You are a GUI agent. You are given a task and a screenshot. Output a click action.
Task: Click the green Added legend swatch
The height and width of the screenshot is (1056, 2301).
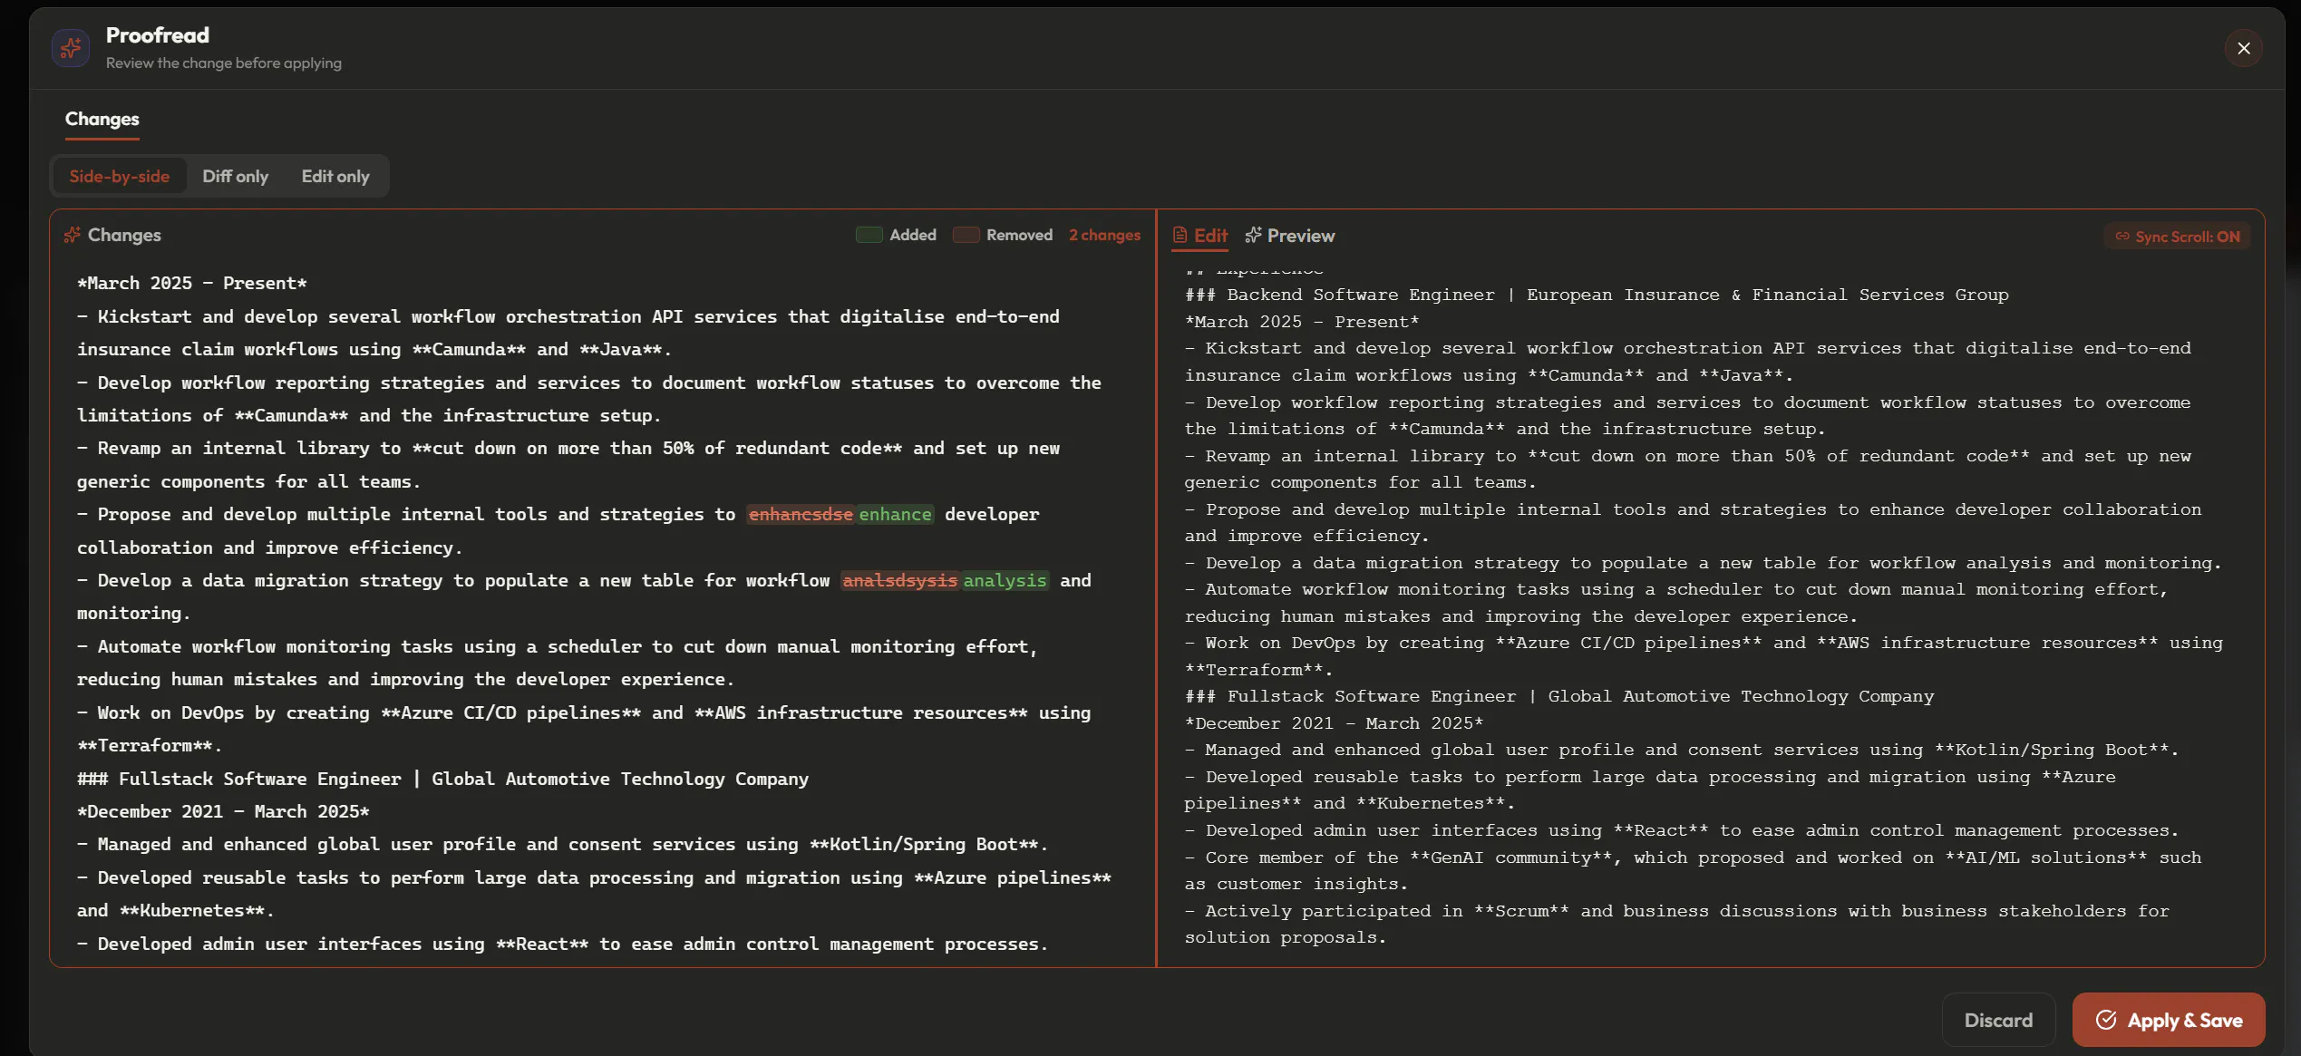click(x=869, y=235)
